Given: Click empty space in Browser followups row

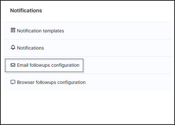Looking at the screenshot, I should 128,82.
